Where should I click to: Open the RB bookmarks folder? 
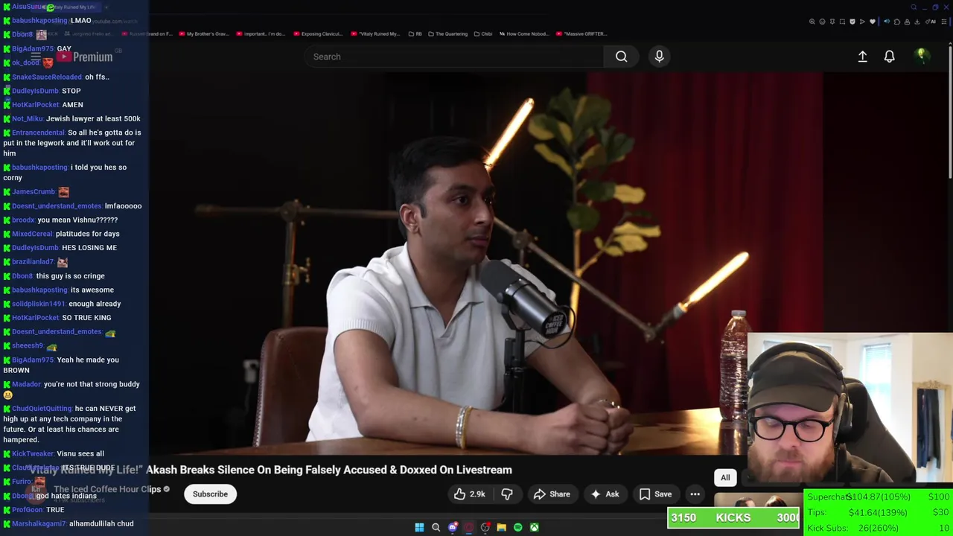click(415, 33)
